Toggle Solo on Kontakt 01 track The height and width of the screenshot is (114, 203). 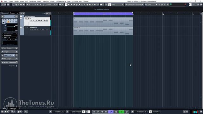point(28,28)
